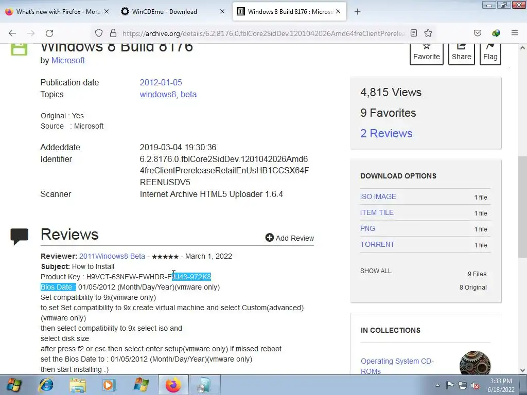The width and height of the screenshot is (527, 395).
Task: Click the Add Review plus icon
Action: (x=269, y=238)
